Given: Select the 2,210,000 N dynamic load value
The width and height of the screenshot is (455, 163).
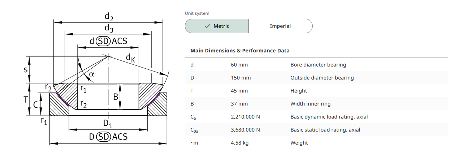Looking at the screenshot, I should (x=245, y=117).
